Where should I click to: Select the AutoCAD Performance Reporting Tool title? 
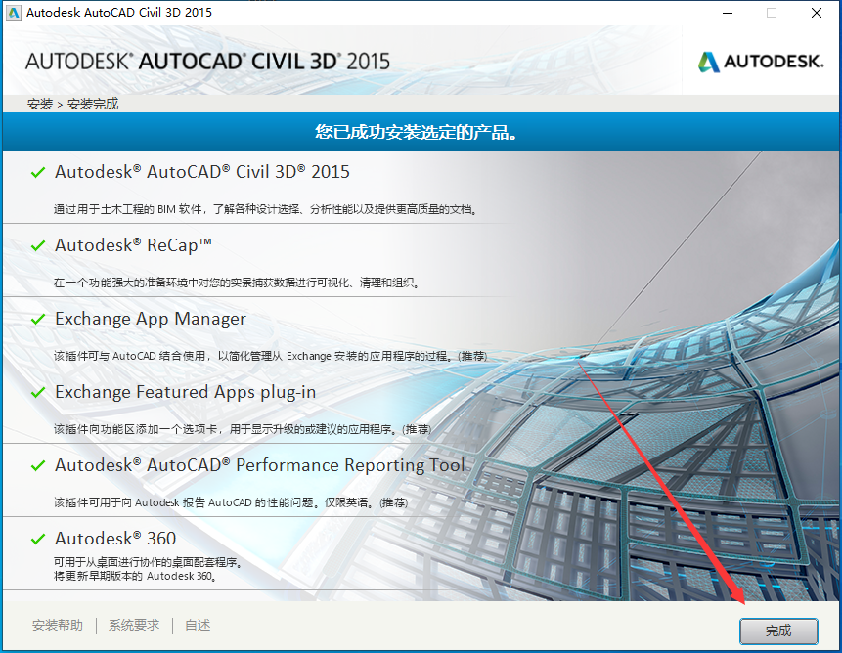coord(260,465)
